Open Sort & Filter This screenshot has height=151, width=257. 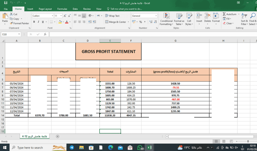244,19
